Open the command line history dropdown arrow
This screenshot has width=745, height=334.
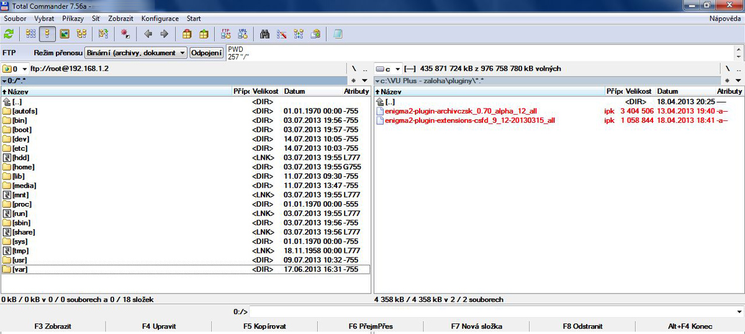(738, 312)
